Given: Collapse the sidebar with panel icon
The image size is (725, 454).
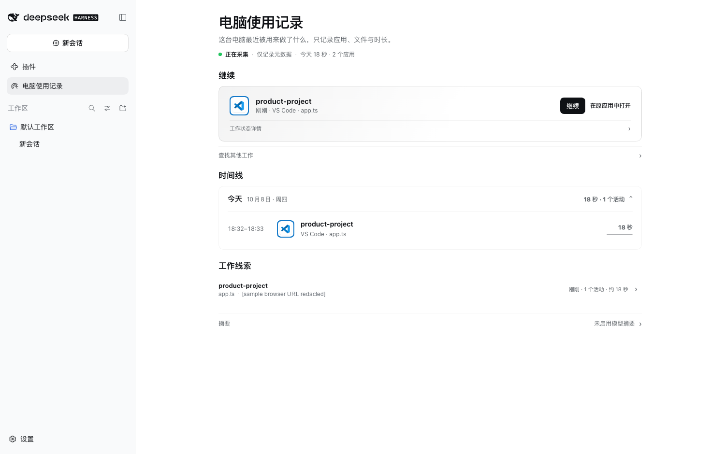Looking at the screenshot, I should point(123,17).
